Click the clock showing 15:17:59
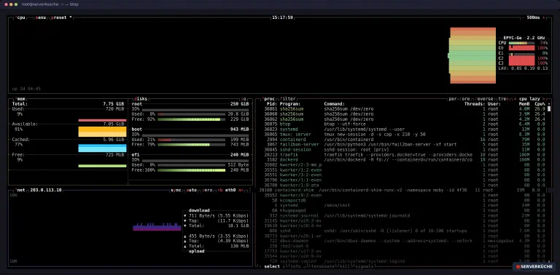The image size is (560, 275). coord(282,17)
